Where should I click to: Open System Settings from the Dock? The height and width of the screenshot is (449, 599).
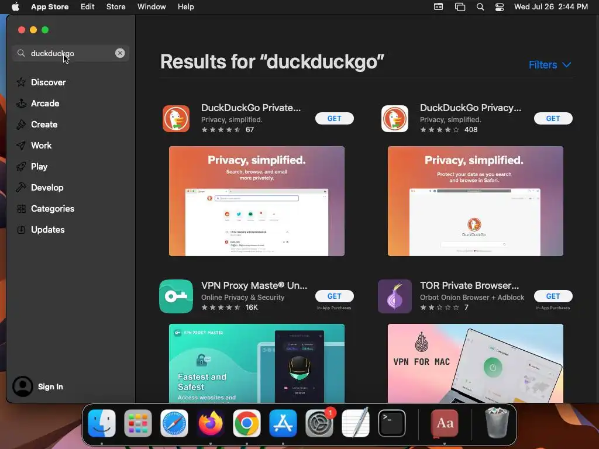point(319,423)
